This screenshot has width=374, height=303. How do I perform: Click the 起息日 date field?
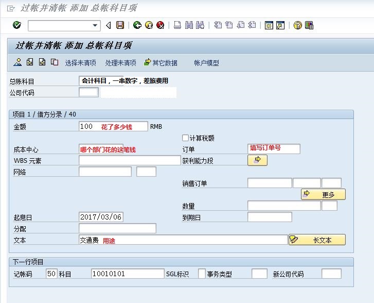click(101, 217)
